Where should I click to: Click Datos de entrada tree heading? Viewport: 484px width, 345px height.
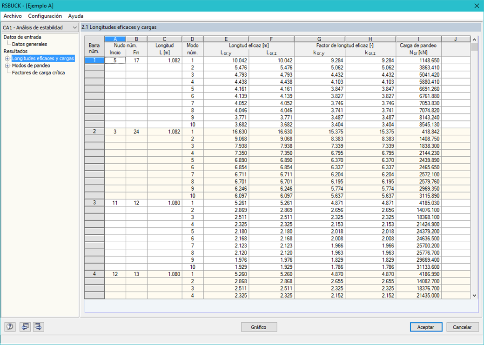22,37
